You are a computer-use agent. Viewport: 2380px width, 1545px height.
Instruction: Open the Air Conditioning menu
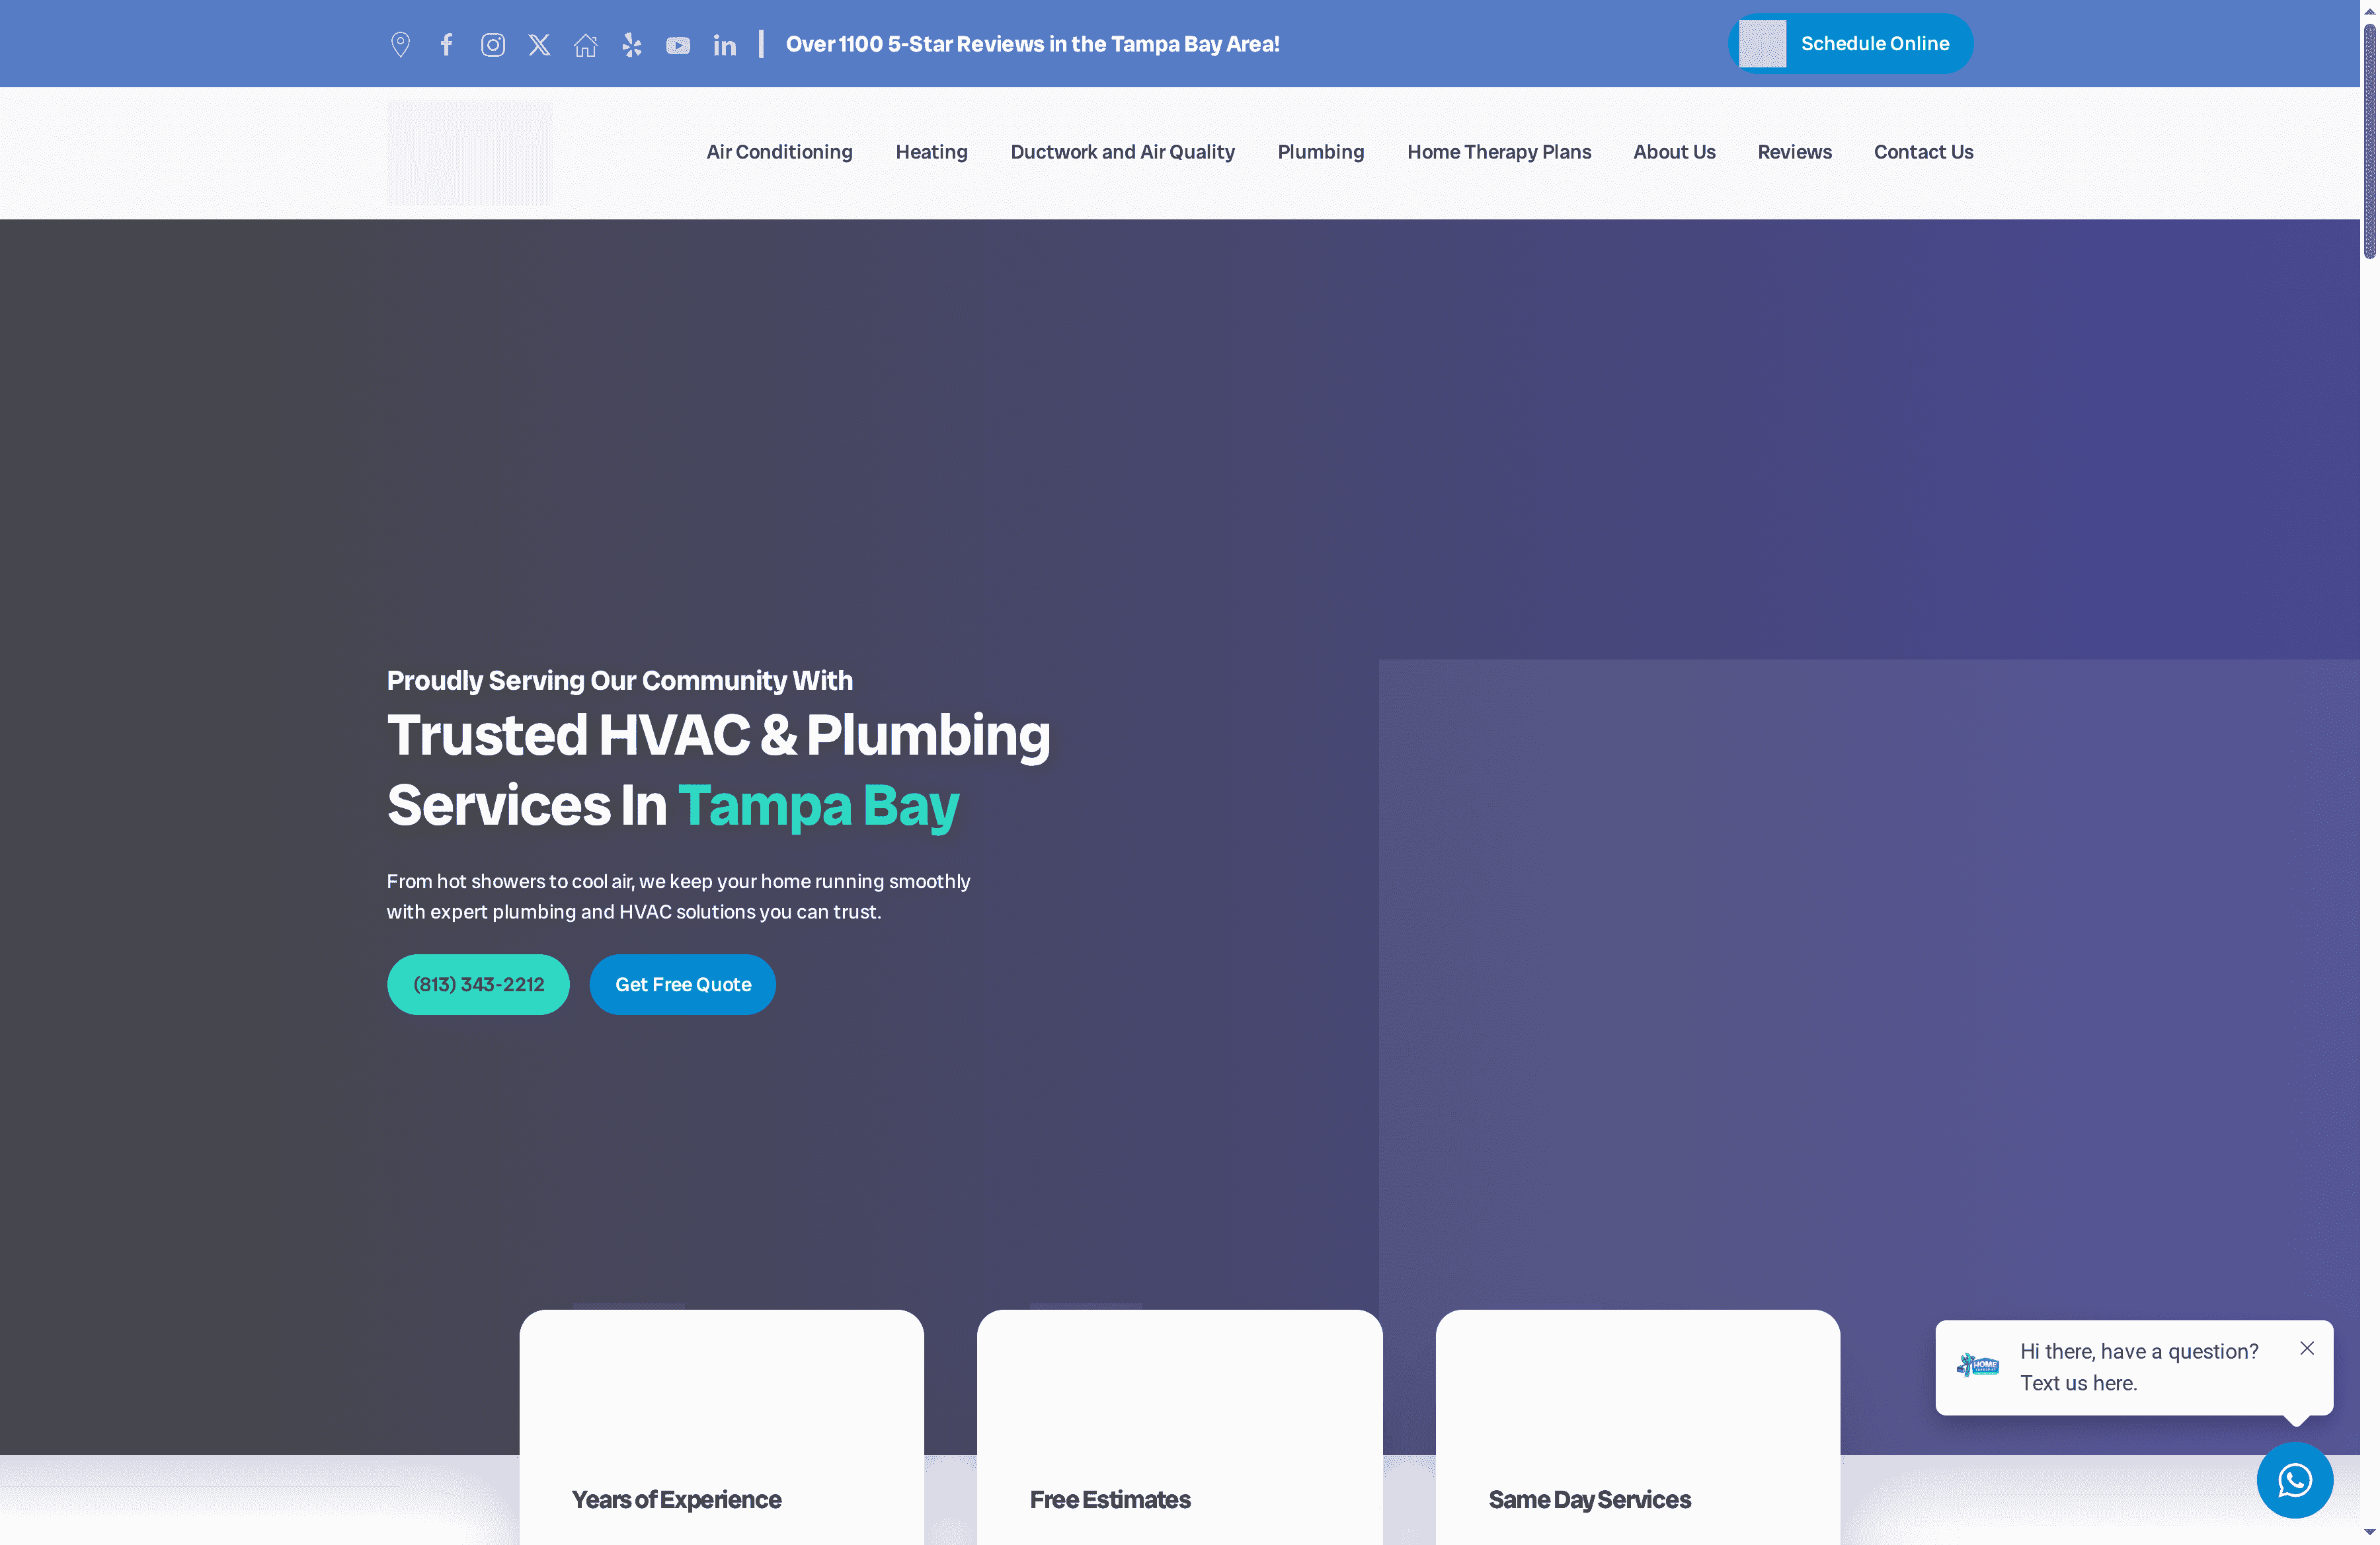(779, 152)
